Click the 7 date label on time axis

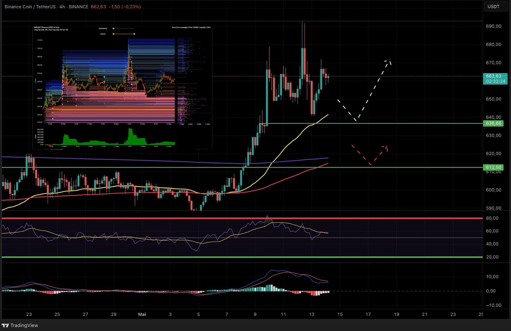(227, 314)
